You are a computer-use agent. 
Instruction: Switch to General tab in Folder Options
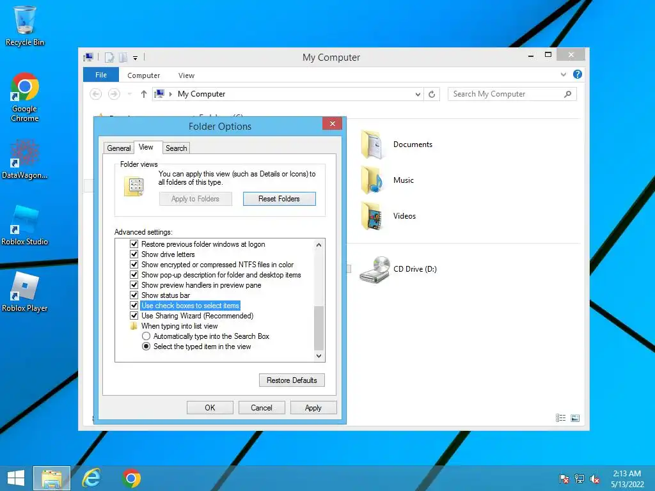pos(118,148)
